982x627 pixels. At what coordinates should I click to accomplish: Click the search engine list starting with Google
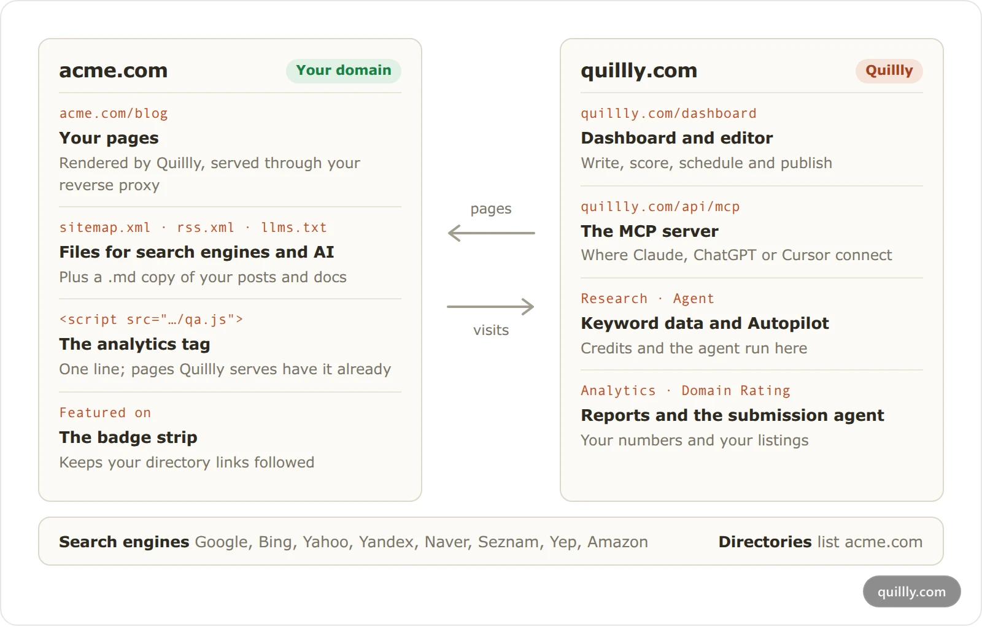(422, 542)
